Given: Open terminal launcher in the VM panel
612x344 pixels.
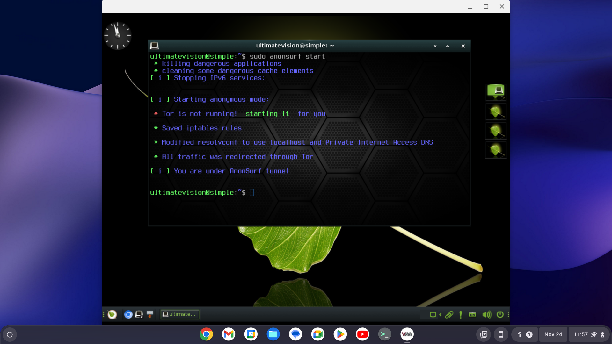Looking at the screenshot, I should [139, 315].
